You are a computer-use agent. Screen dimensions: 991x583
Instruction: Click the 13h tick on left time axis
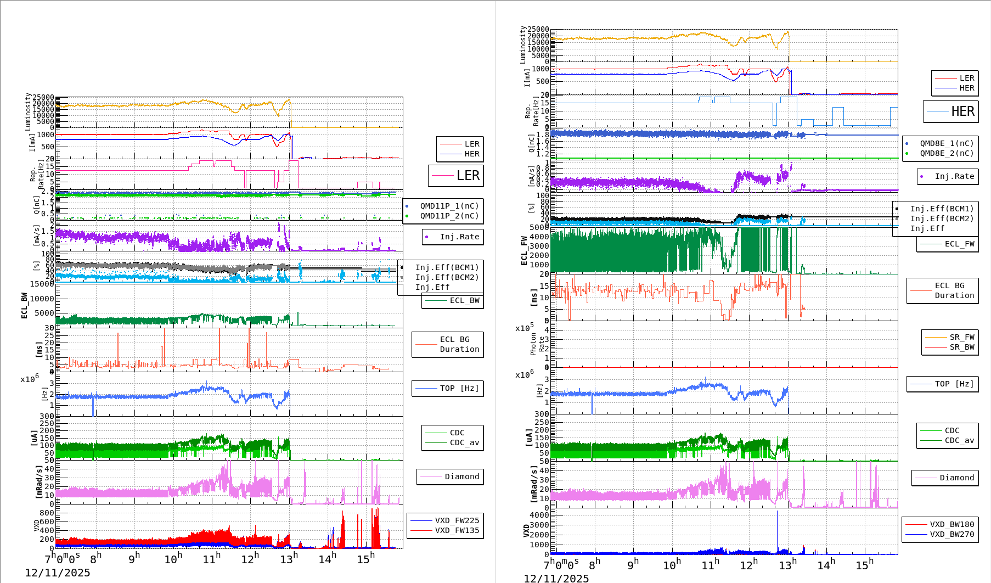click(x=289, y=559)
